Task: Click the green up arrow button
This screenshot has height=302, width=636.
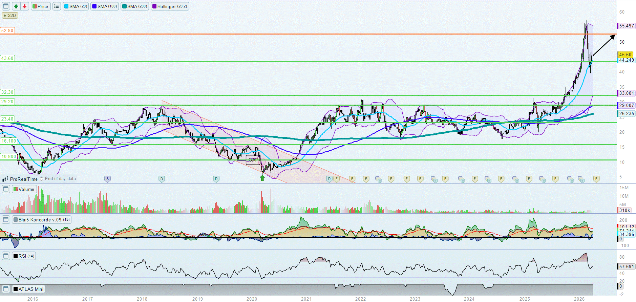Action: [x=16, y=6]
